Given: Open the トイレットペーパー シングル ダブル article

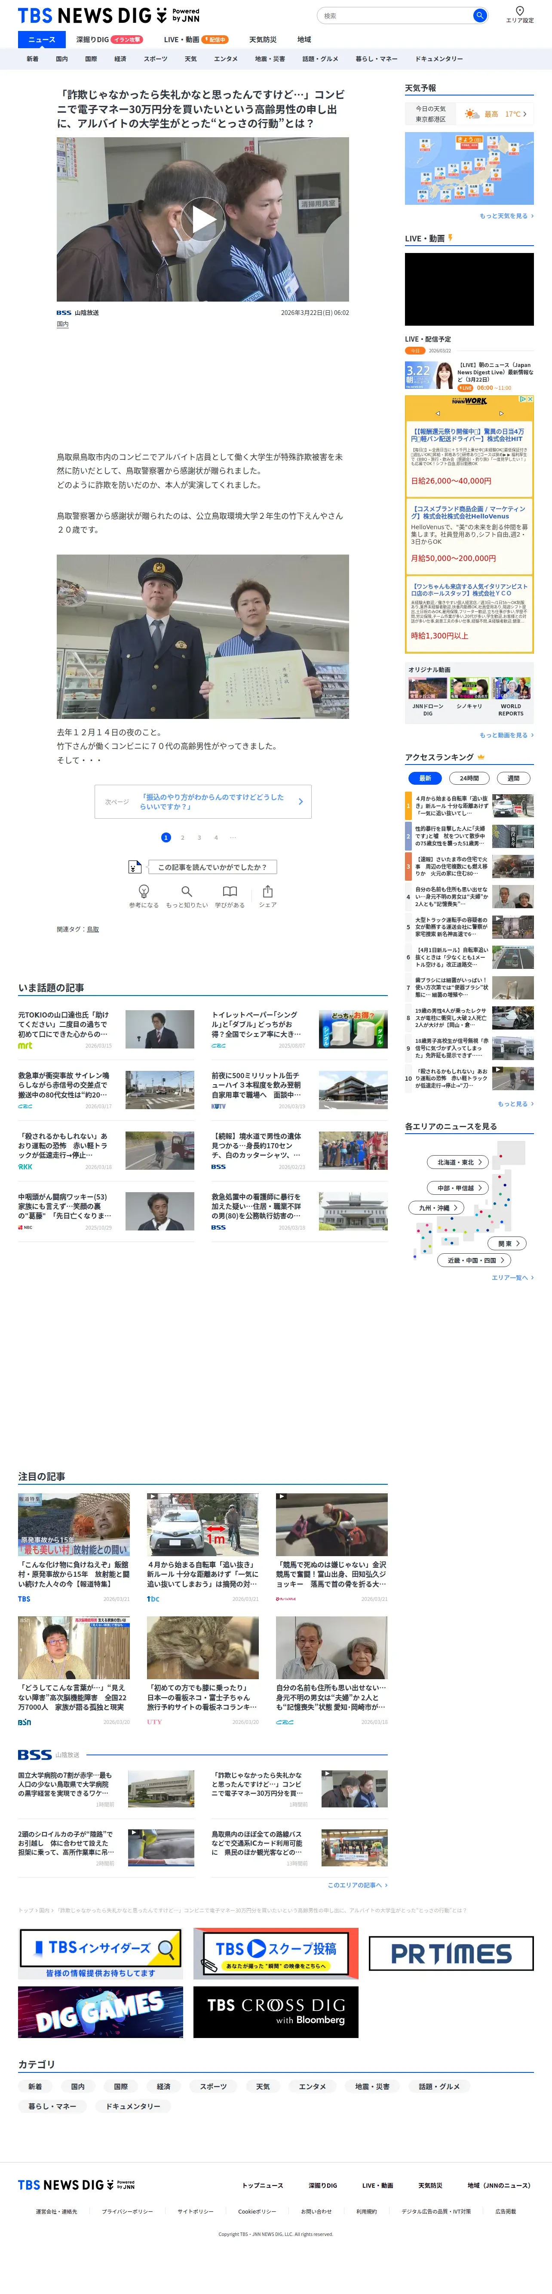Looking at the screenshot, I should 299,1030.
